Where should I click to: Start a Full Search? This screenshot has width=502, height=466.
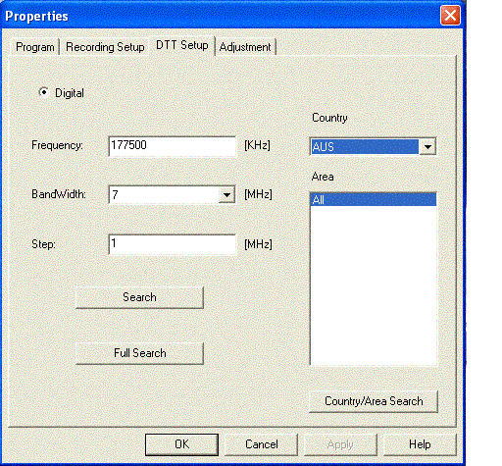[x=139, y=353]
